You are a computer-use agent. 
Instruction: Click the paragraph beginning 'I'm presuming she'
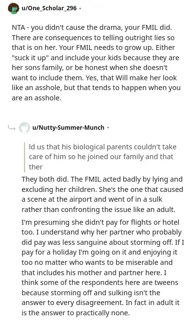point(103,267)
